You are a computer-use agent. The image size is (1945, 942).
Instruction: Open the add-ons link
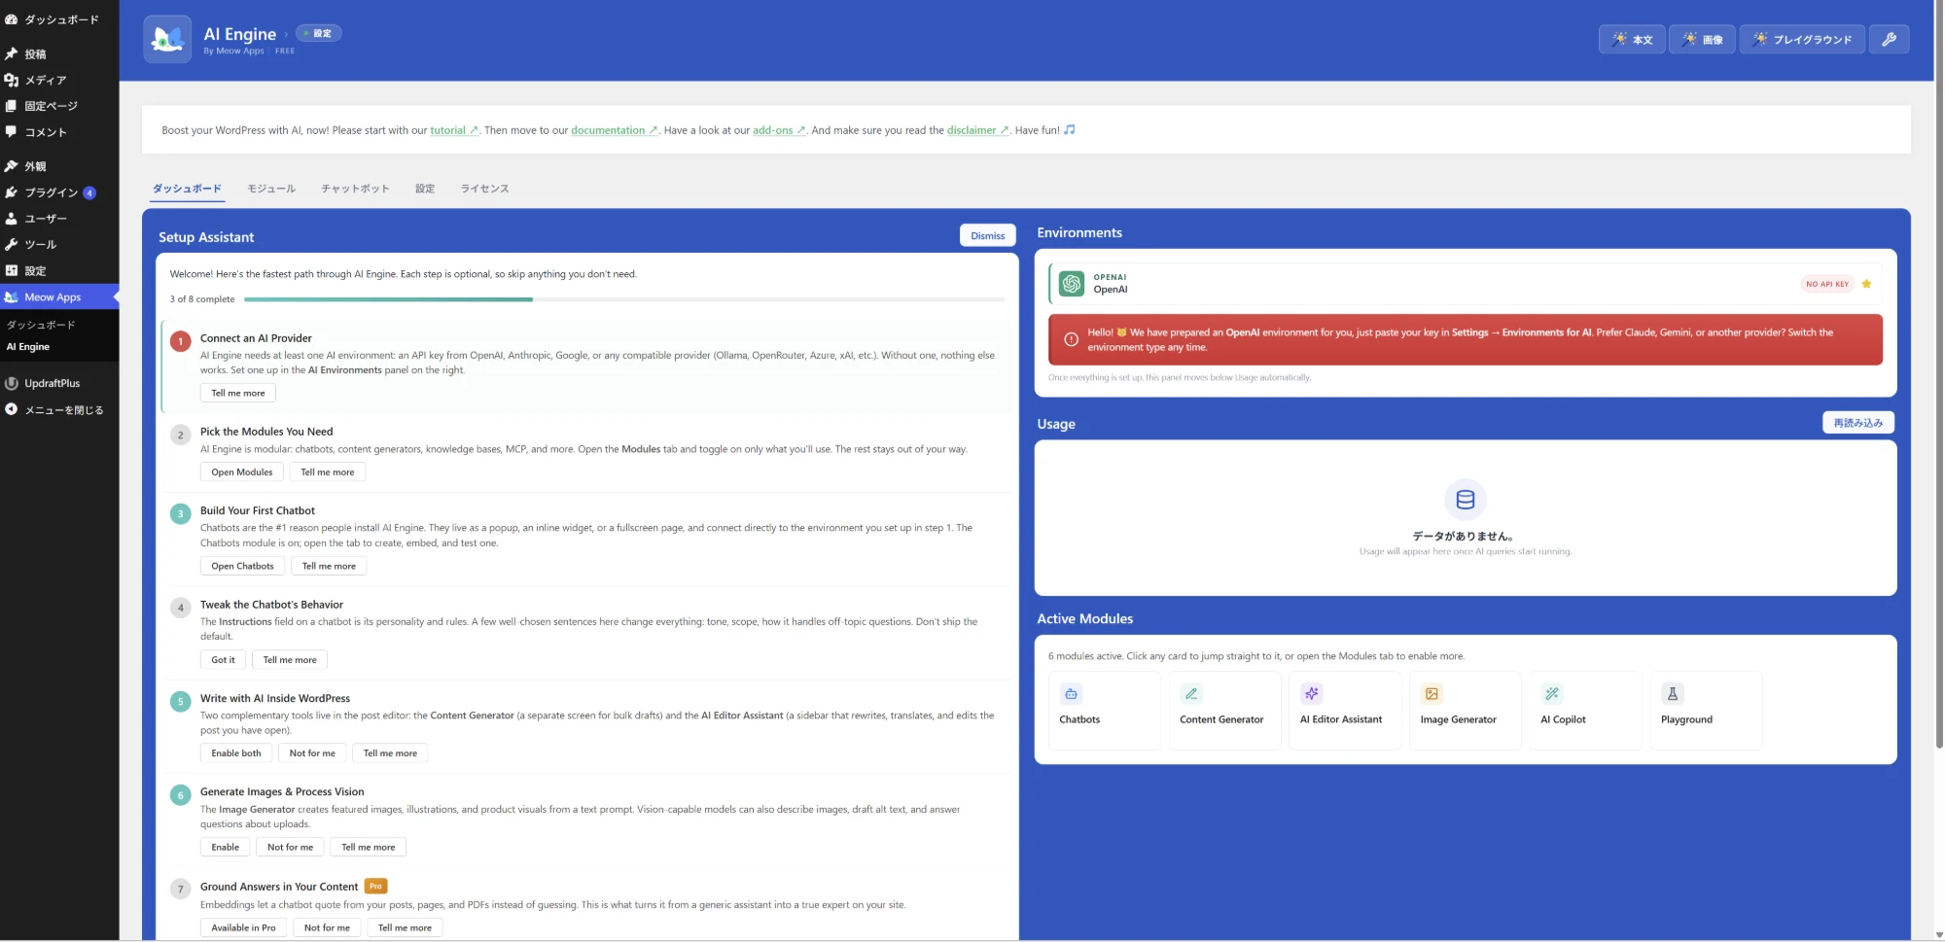779,130
